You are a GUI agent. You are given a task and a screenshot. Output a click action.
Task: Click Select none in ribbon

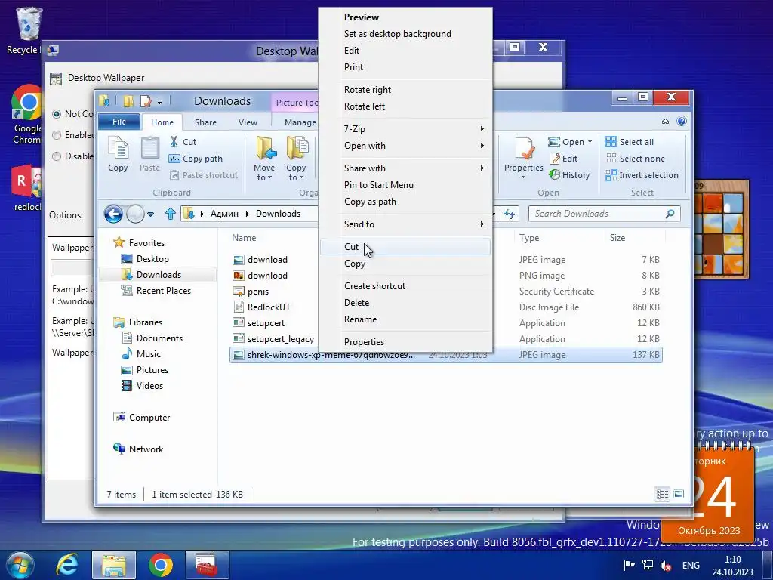635,159
